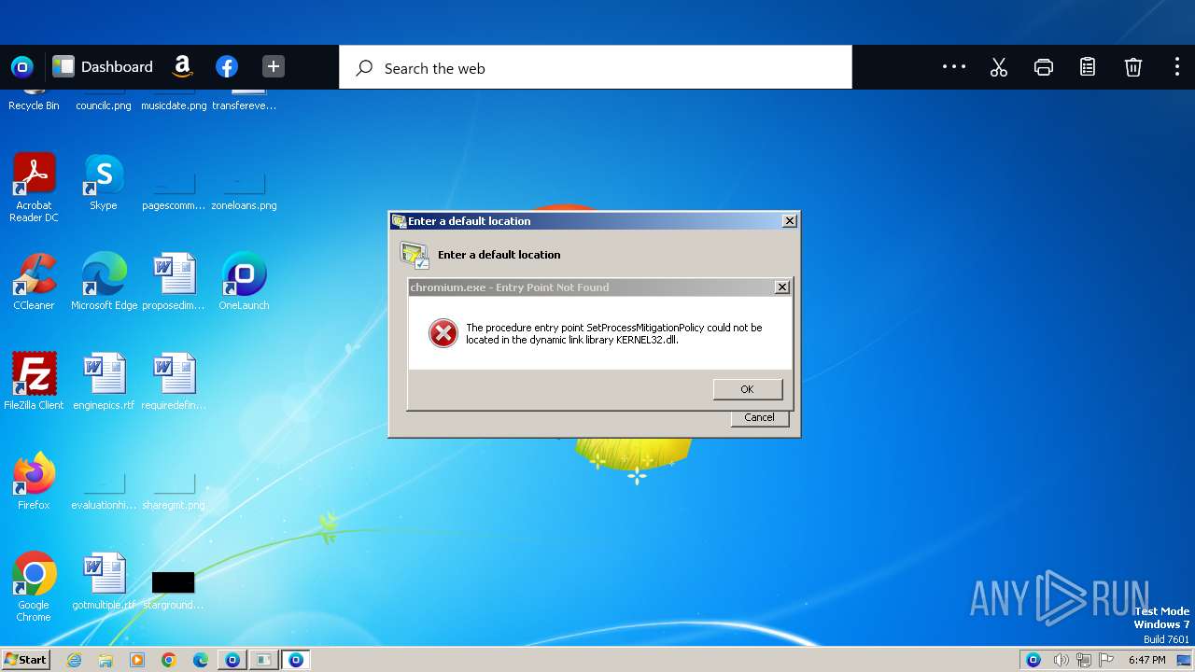
Task: Click the 6:47 PM clock
Action: [1146, 660]
